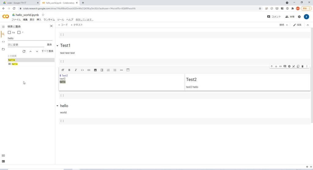Move the cell up

point(272,66)
